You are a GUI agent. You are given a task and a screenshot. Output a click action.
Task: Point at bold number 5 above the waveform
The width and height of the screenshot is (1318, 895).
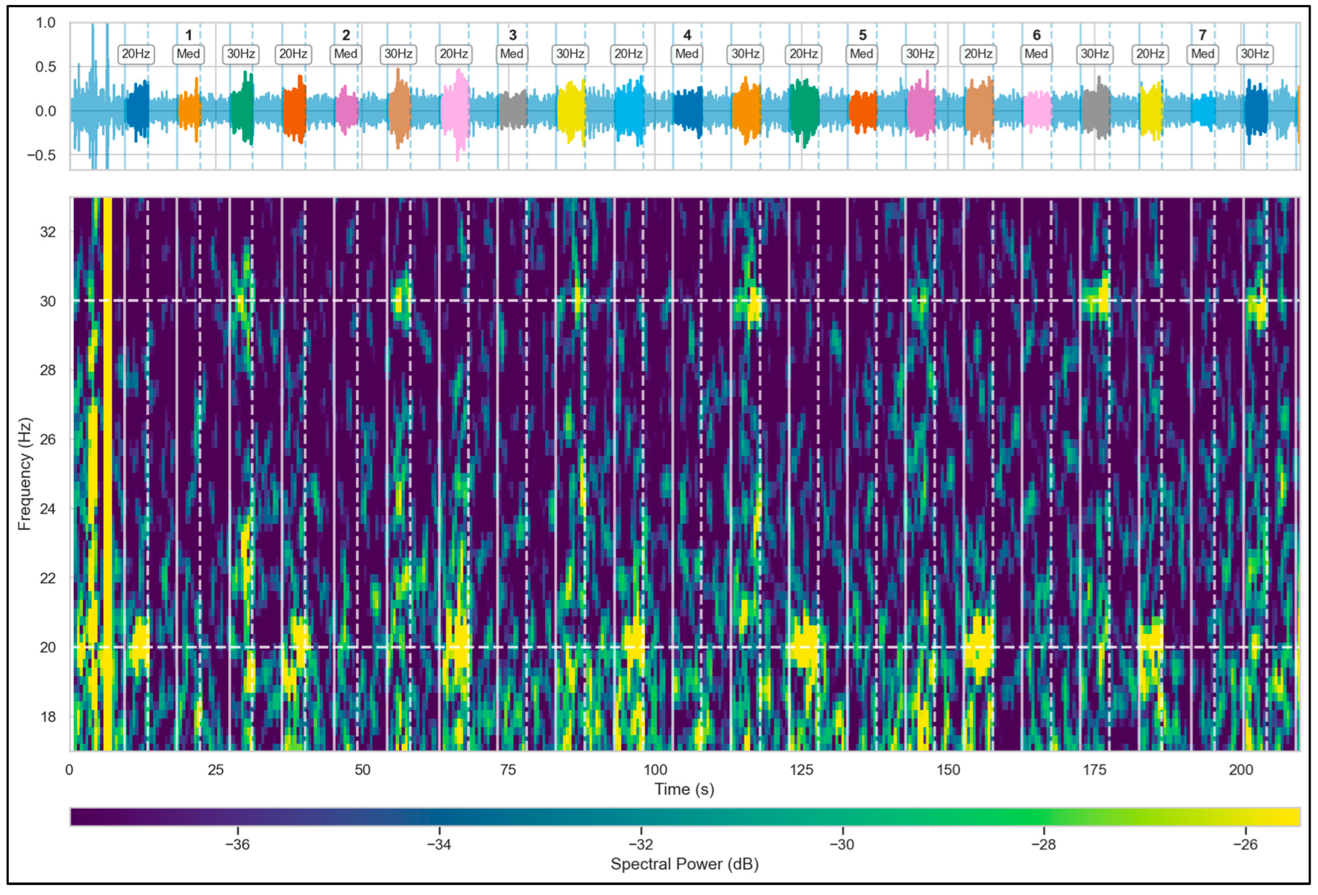pyautogui.click(x=862, y=35)
